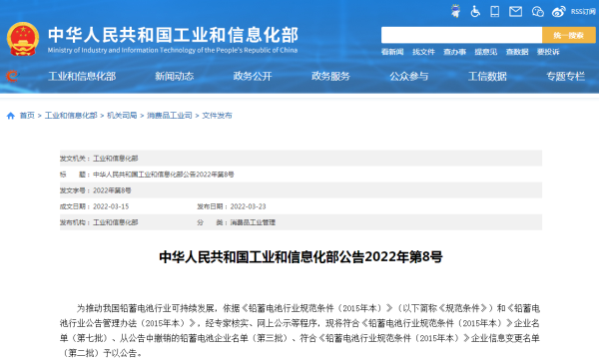Image resolution: width=599 pixels, height=361 pixels.
Task: Focus the site search input field
Action: [461, 35]
